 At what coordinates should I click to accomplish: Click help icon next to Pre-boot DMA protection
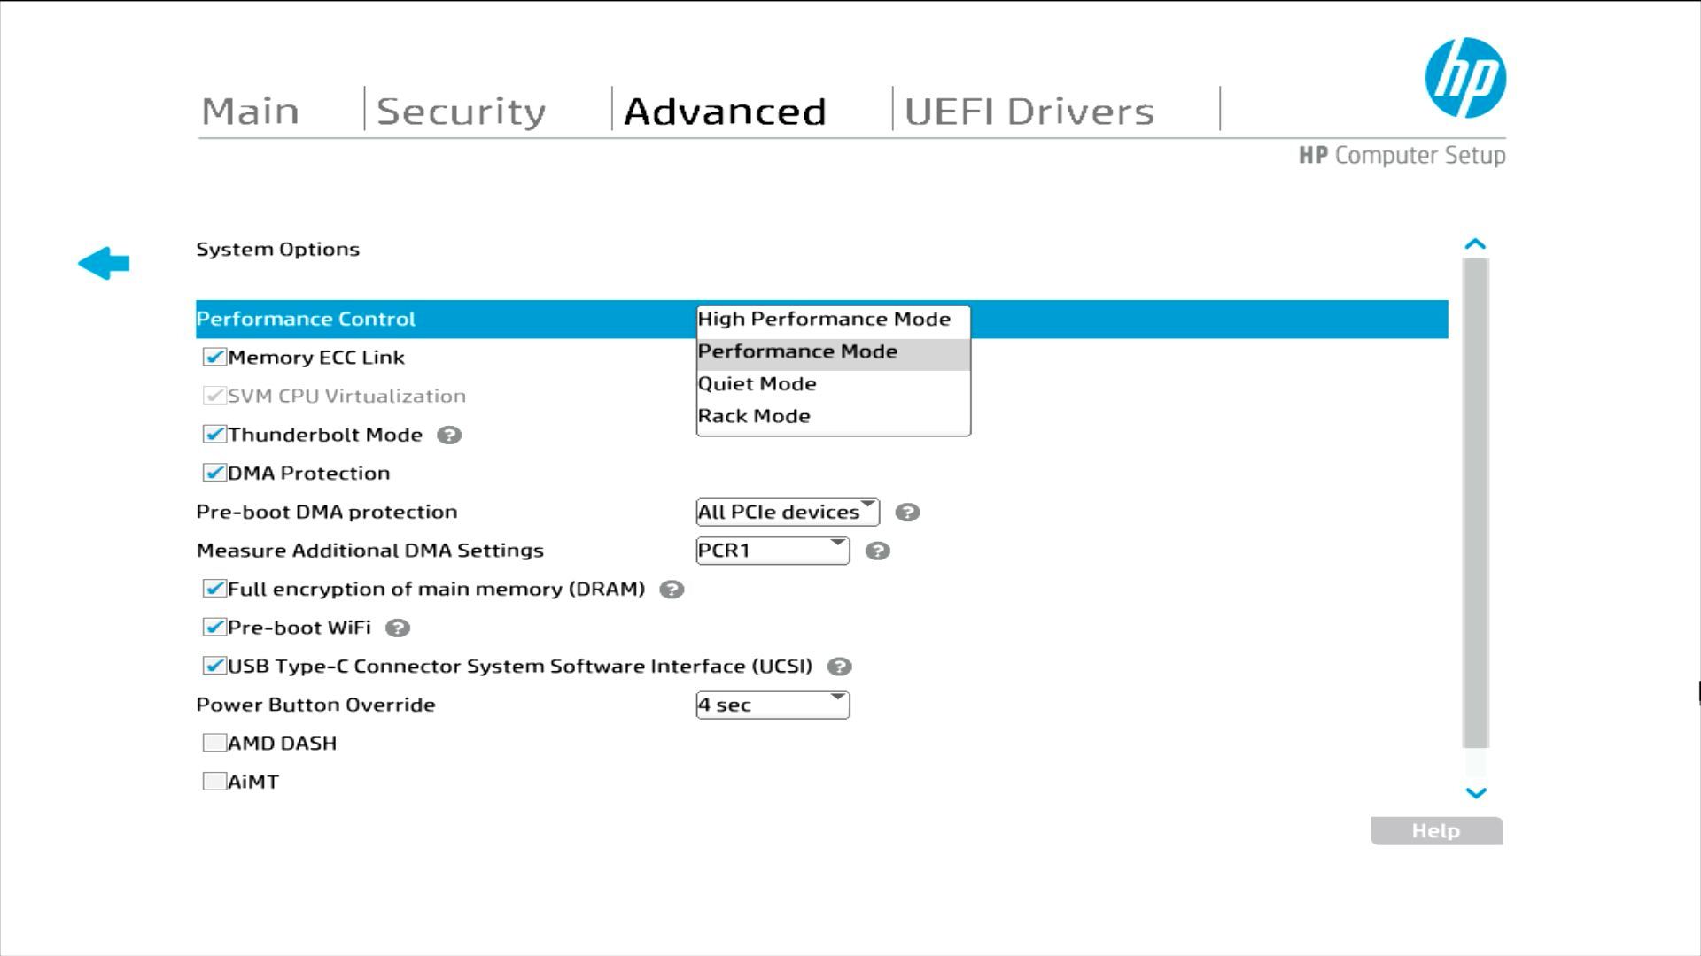907,513
